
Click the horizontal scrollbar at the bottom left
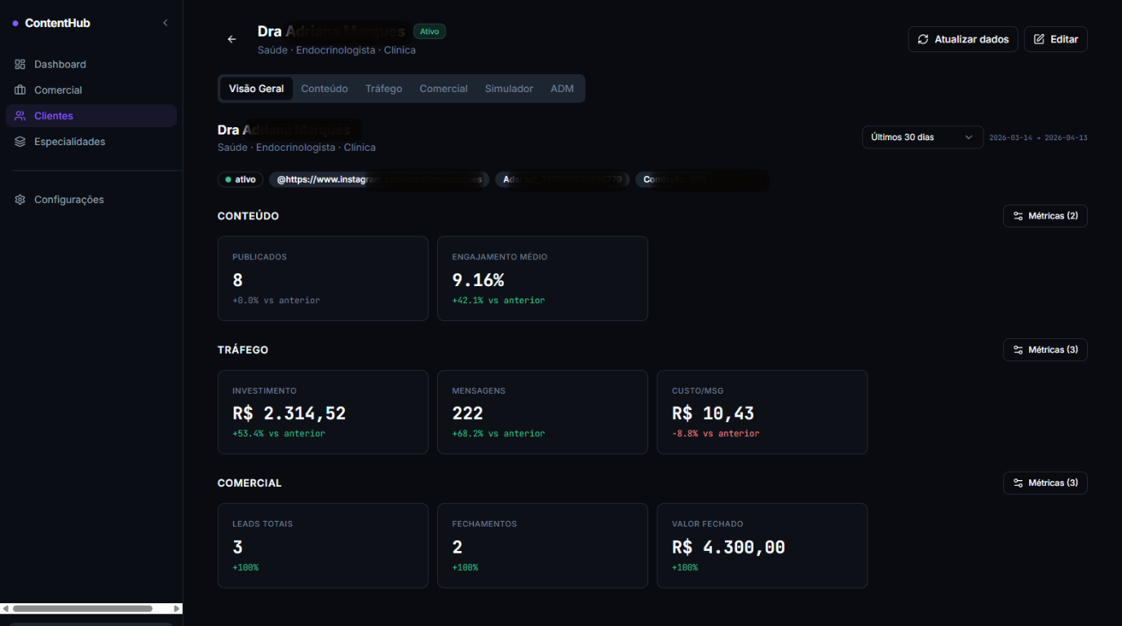tap(82, 608)
